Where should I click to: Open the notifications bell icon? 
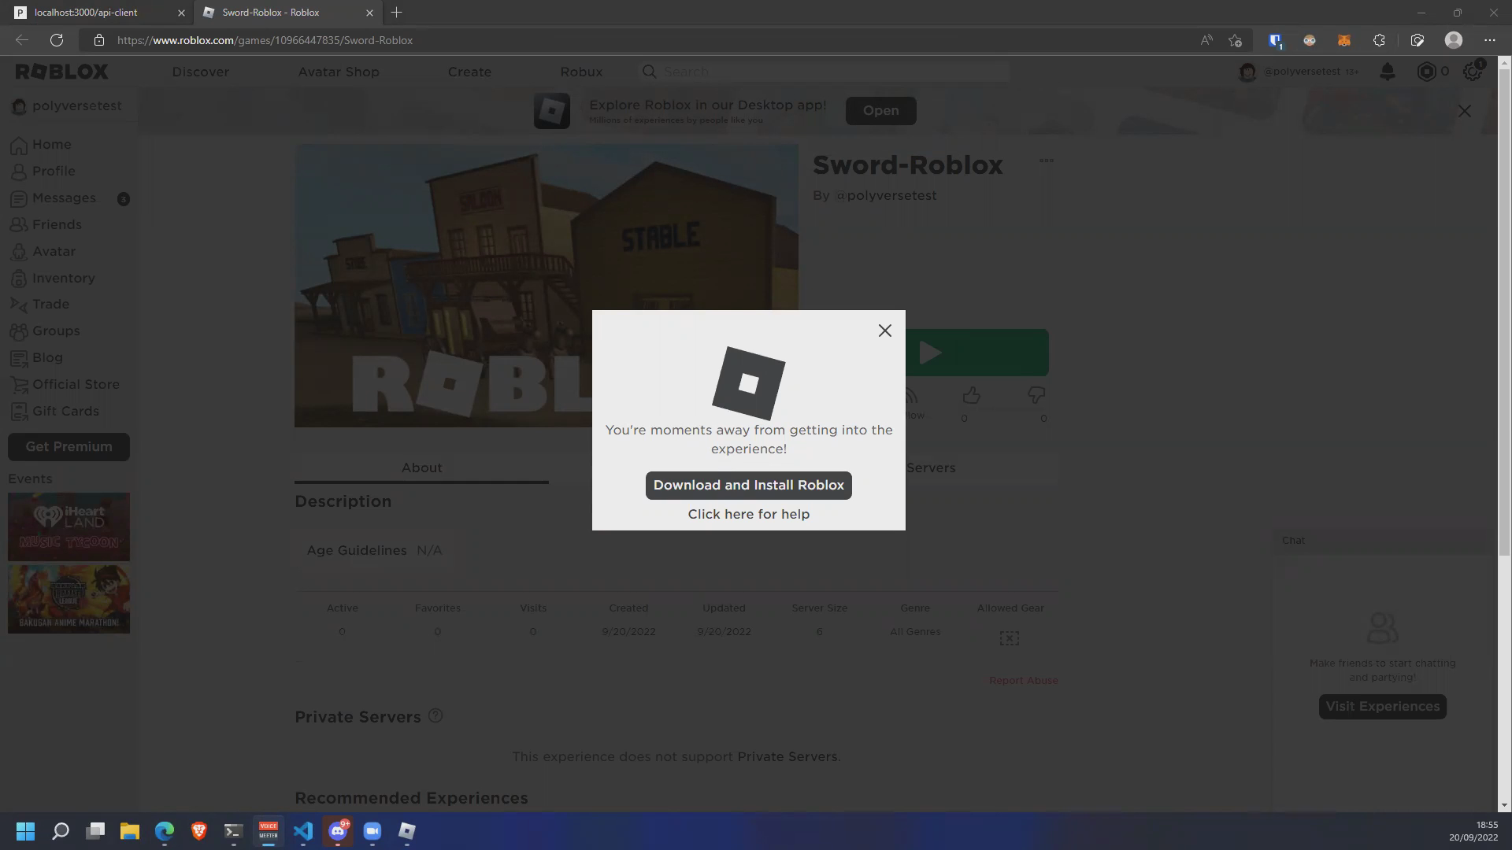pyautogui.click(x=1388, y=72)
